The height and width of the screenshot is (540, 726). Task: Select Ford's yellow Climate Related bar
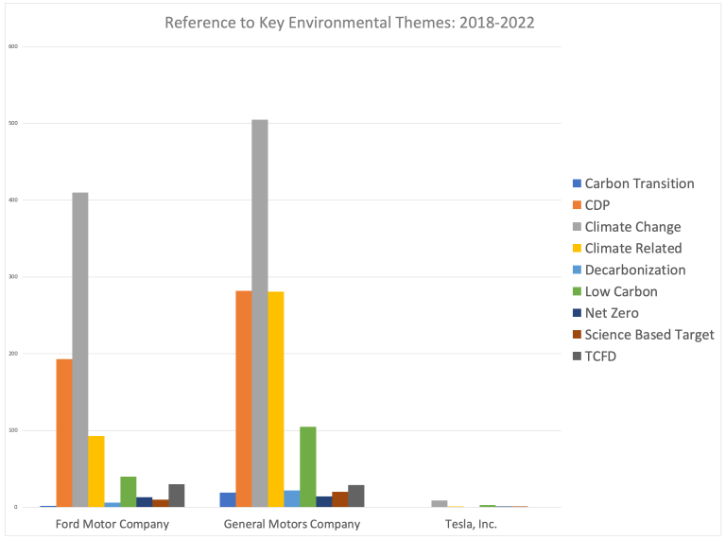(96, 472)
